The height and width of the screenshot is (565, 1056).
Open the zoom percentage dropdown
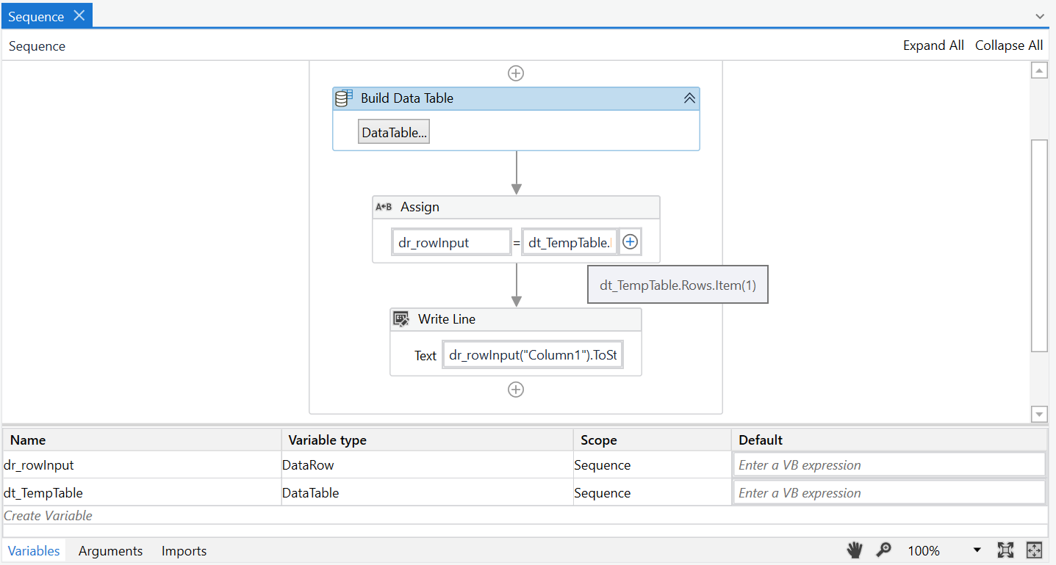[x=977, y=550]
